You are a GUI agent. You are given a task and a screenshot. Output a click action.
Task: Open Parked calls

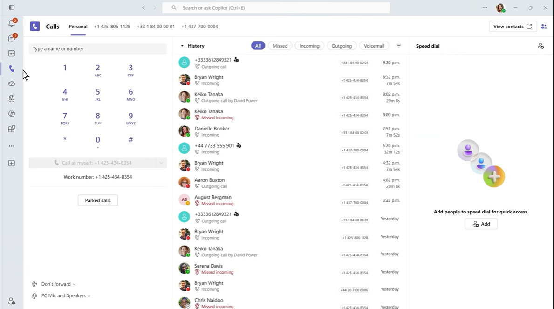[98, 200]
